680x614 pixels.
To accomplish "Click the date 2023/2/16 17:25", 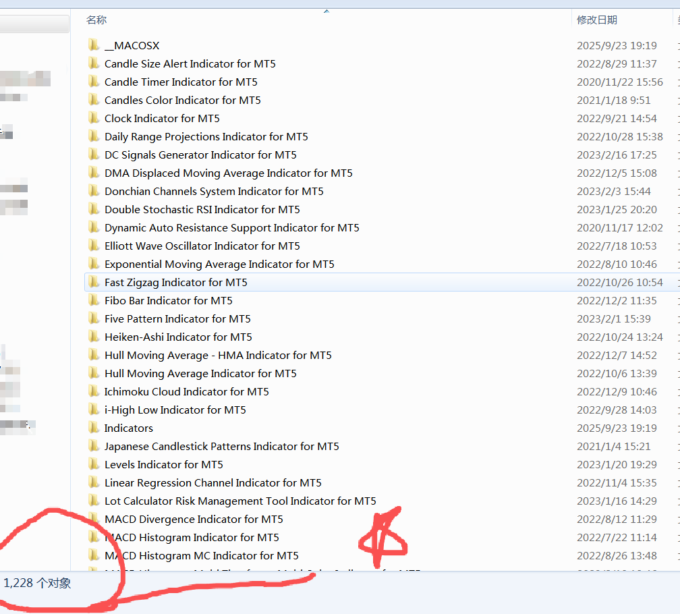I will click(x=617, y=155).
